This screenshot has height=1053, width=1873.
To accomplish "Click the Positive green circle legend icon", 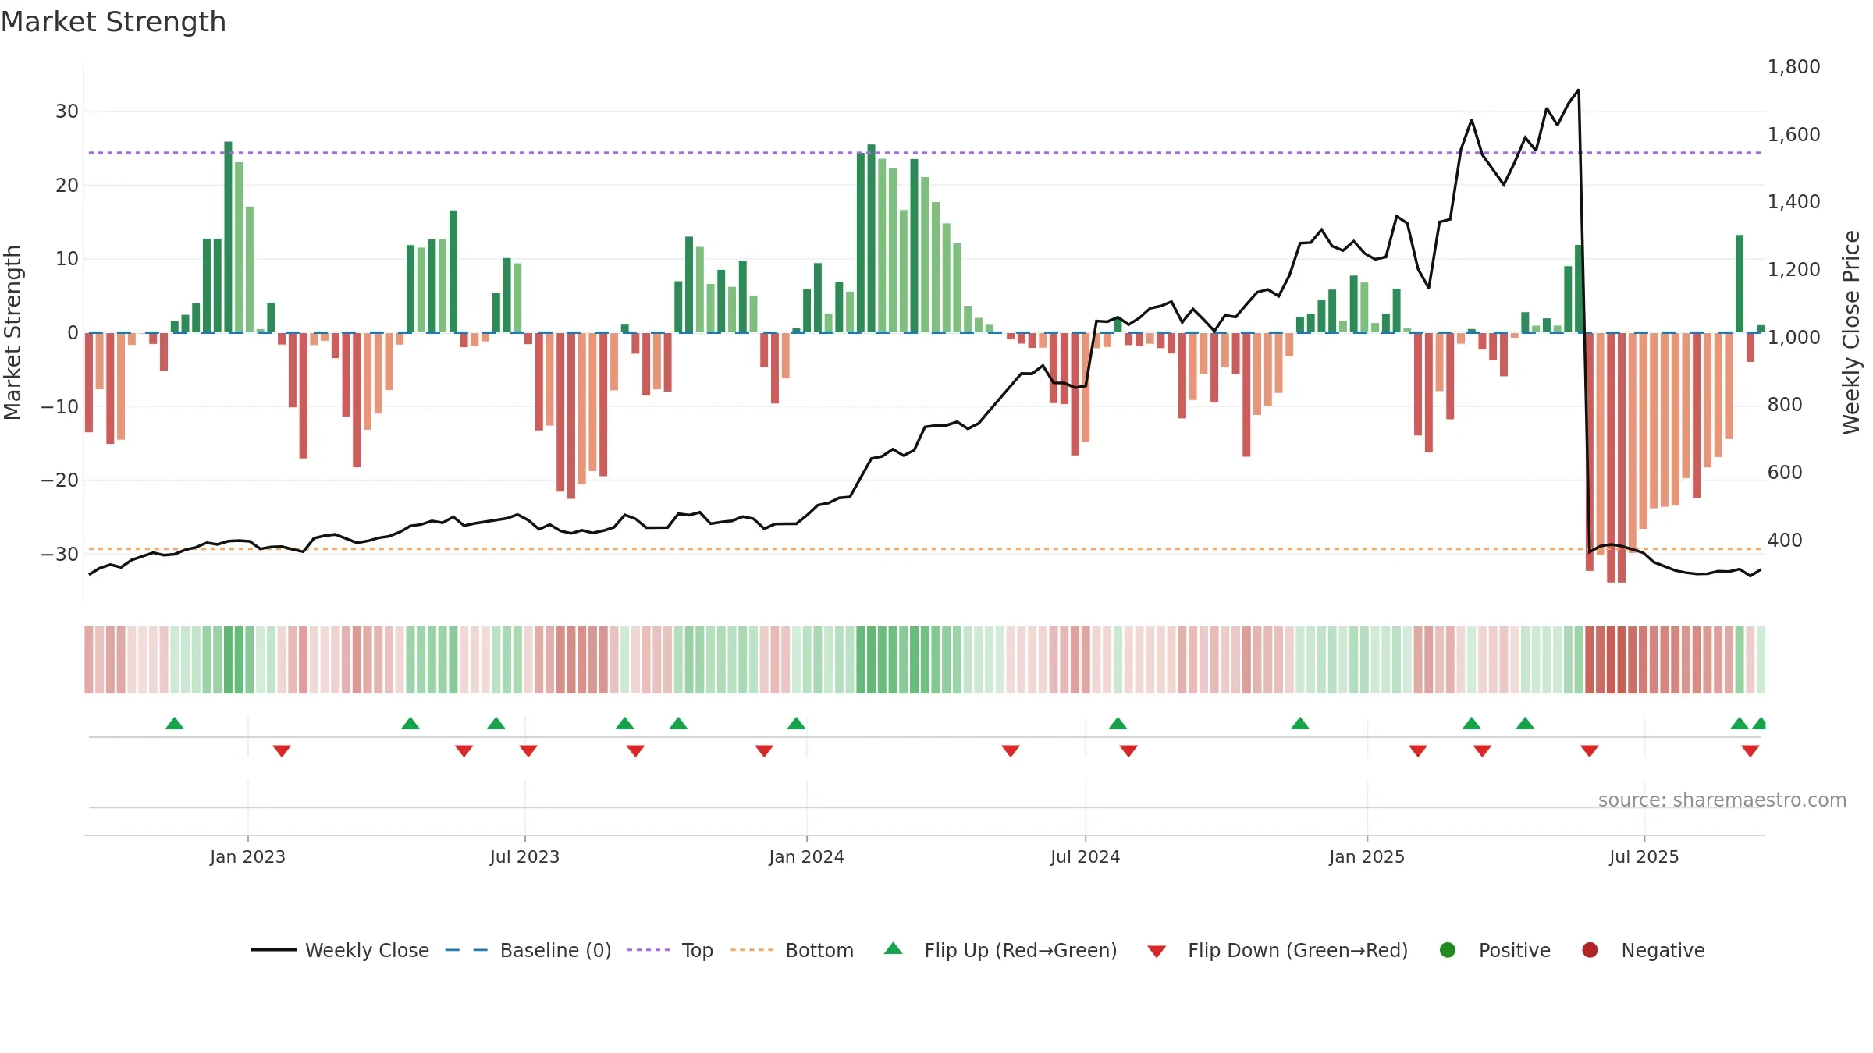I will pos(1448,950).
